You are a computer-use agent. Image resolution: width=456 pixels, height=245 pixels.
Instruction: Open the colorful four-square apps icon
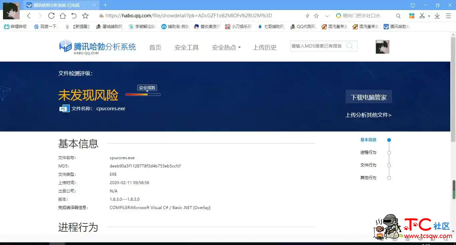[412, 16]
